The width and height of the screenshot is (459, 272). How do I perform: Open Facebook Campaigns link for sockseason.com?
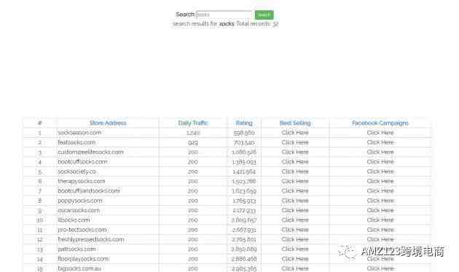tap(380, 133)
